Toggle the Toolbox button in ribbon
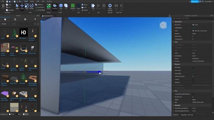 tap(55, 6)
